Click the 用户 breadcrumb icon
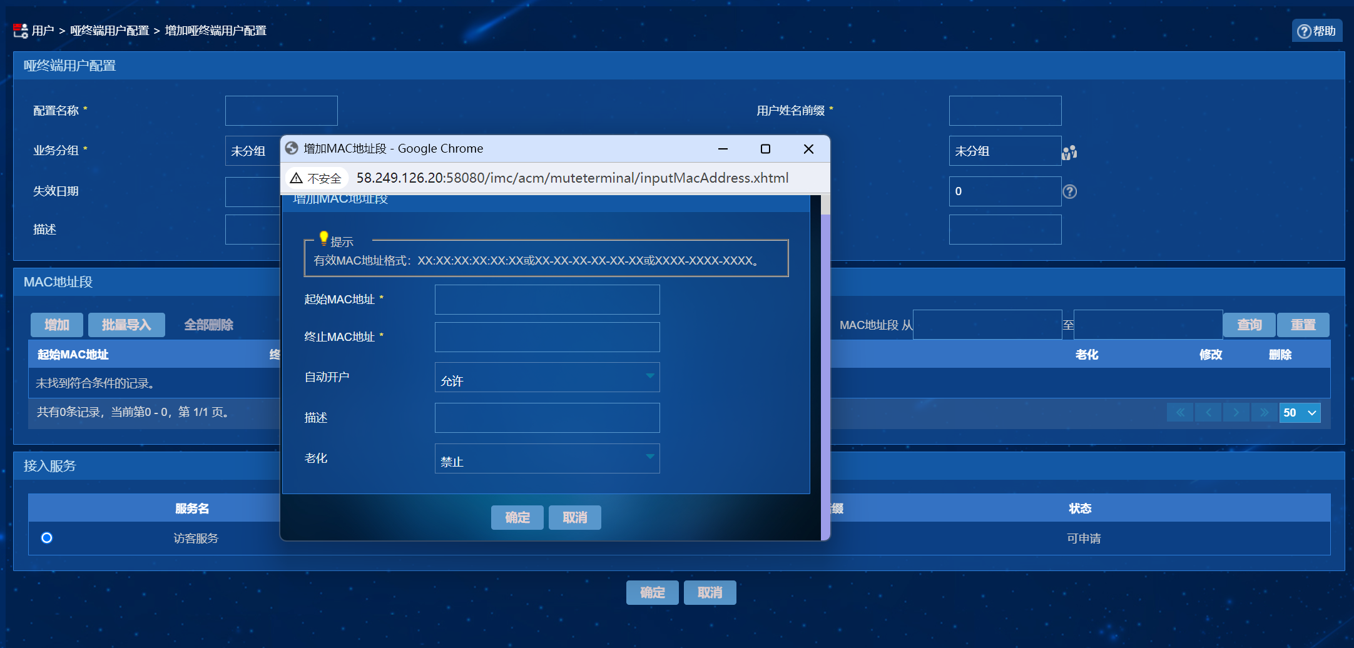The image size is (1354, 648). 21,31
